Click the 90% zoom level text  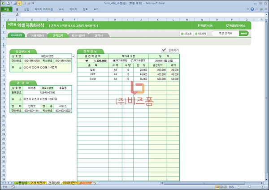point(231,187)
